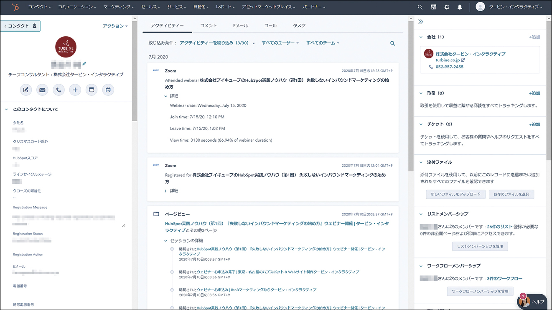Open the すべてのチーム dropdown
The width and height of the screenshot is (552, 310).
[323, 43]
